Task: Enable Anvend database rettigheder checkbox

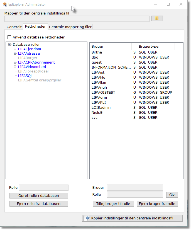Action: (x=9, y=37)
